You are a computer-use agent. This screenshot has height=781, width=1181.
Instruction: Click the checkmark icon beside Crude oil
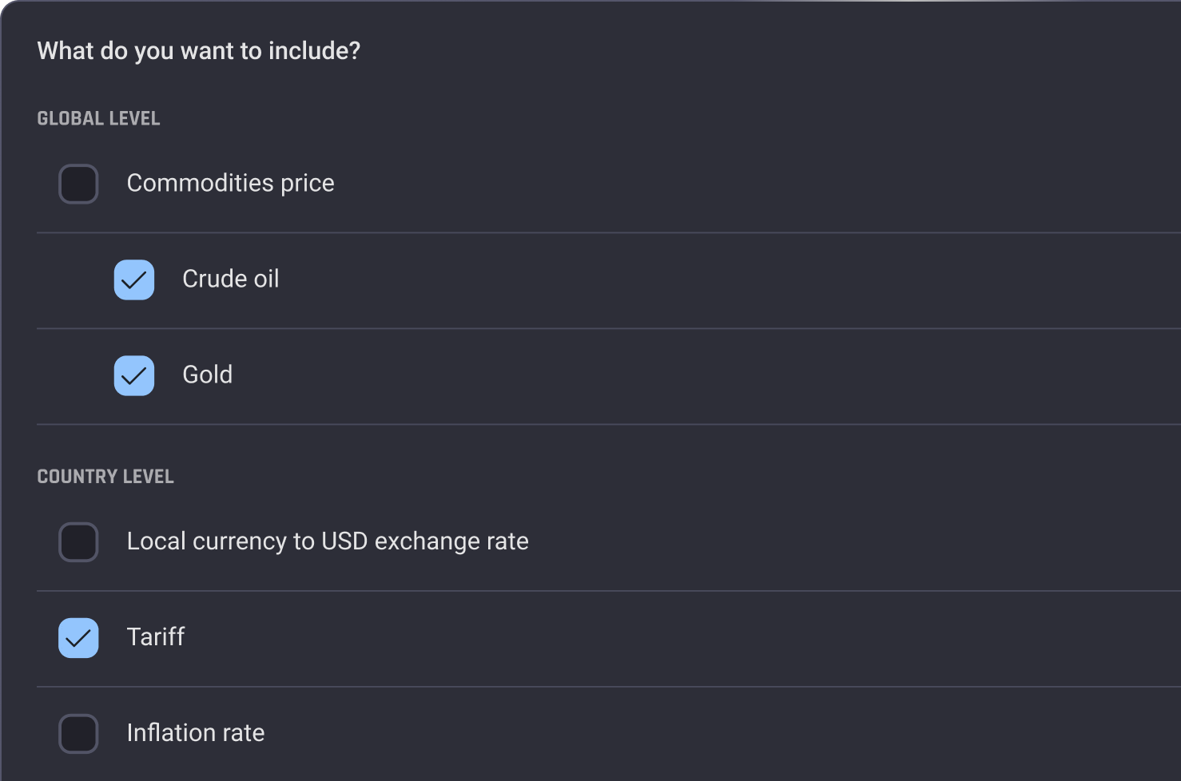pyautogui.click(x=134, y=279)
